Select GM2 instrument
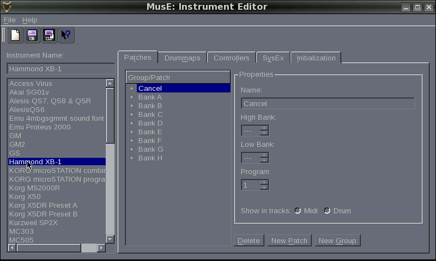The width and height of the screenshot is (436, 261). click(x=57, y=144)
